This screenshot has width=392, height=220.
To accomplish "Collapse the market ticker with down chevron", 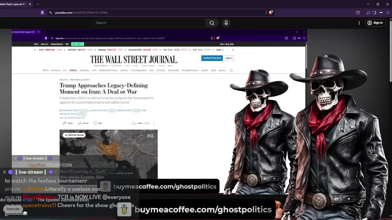I will pos(35,50).
